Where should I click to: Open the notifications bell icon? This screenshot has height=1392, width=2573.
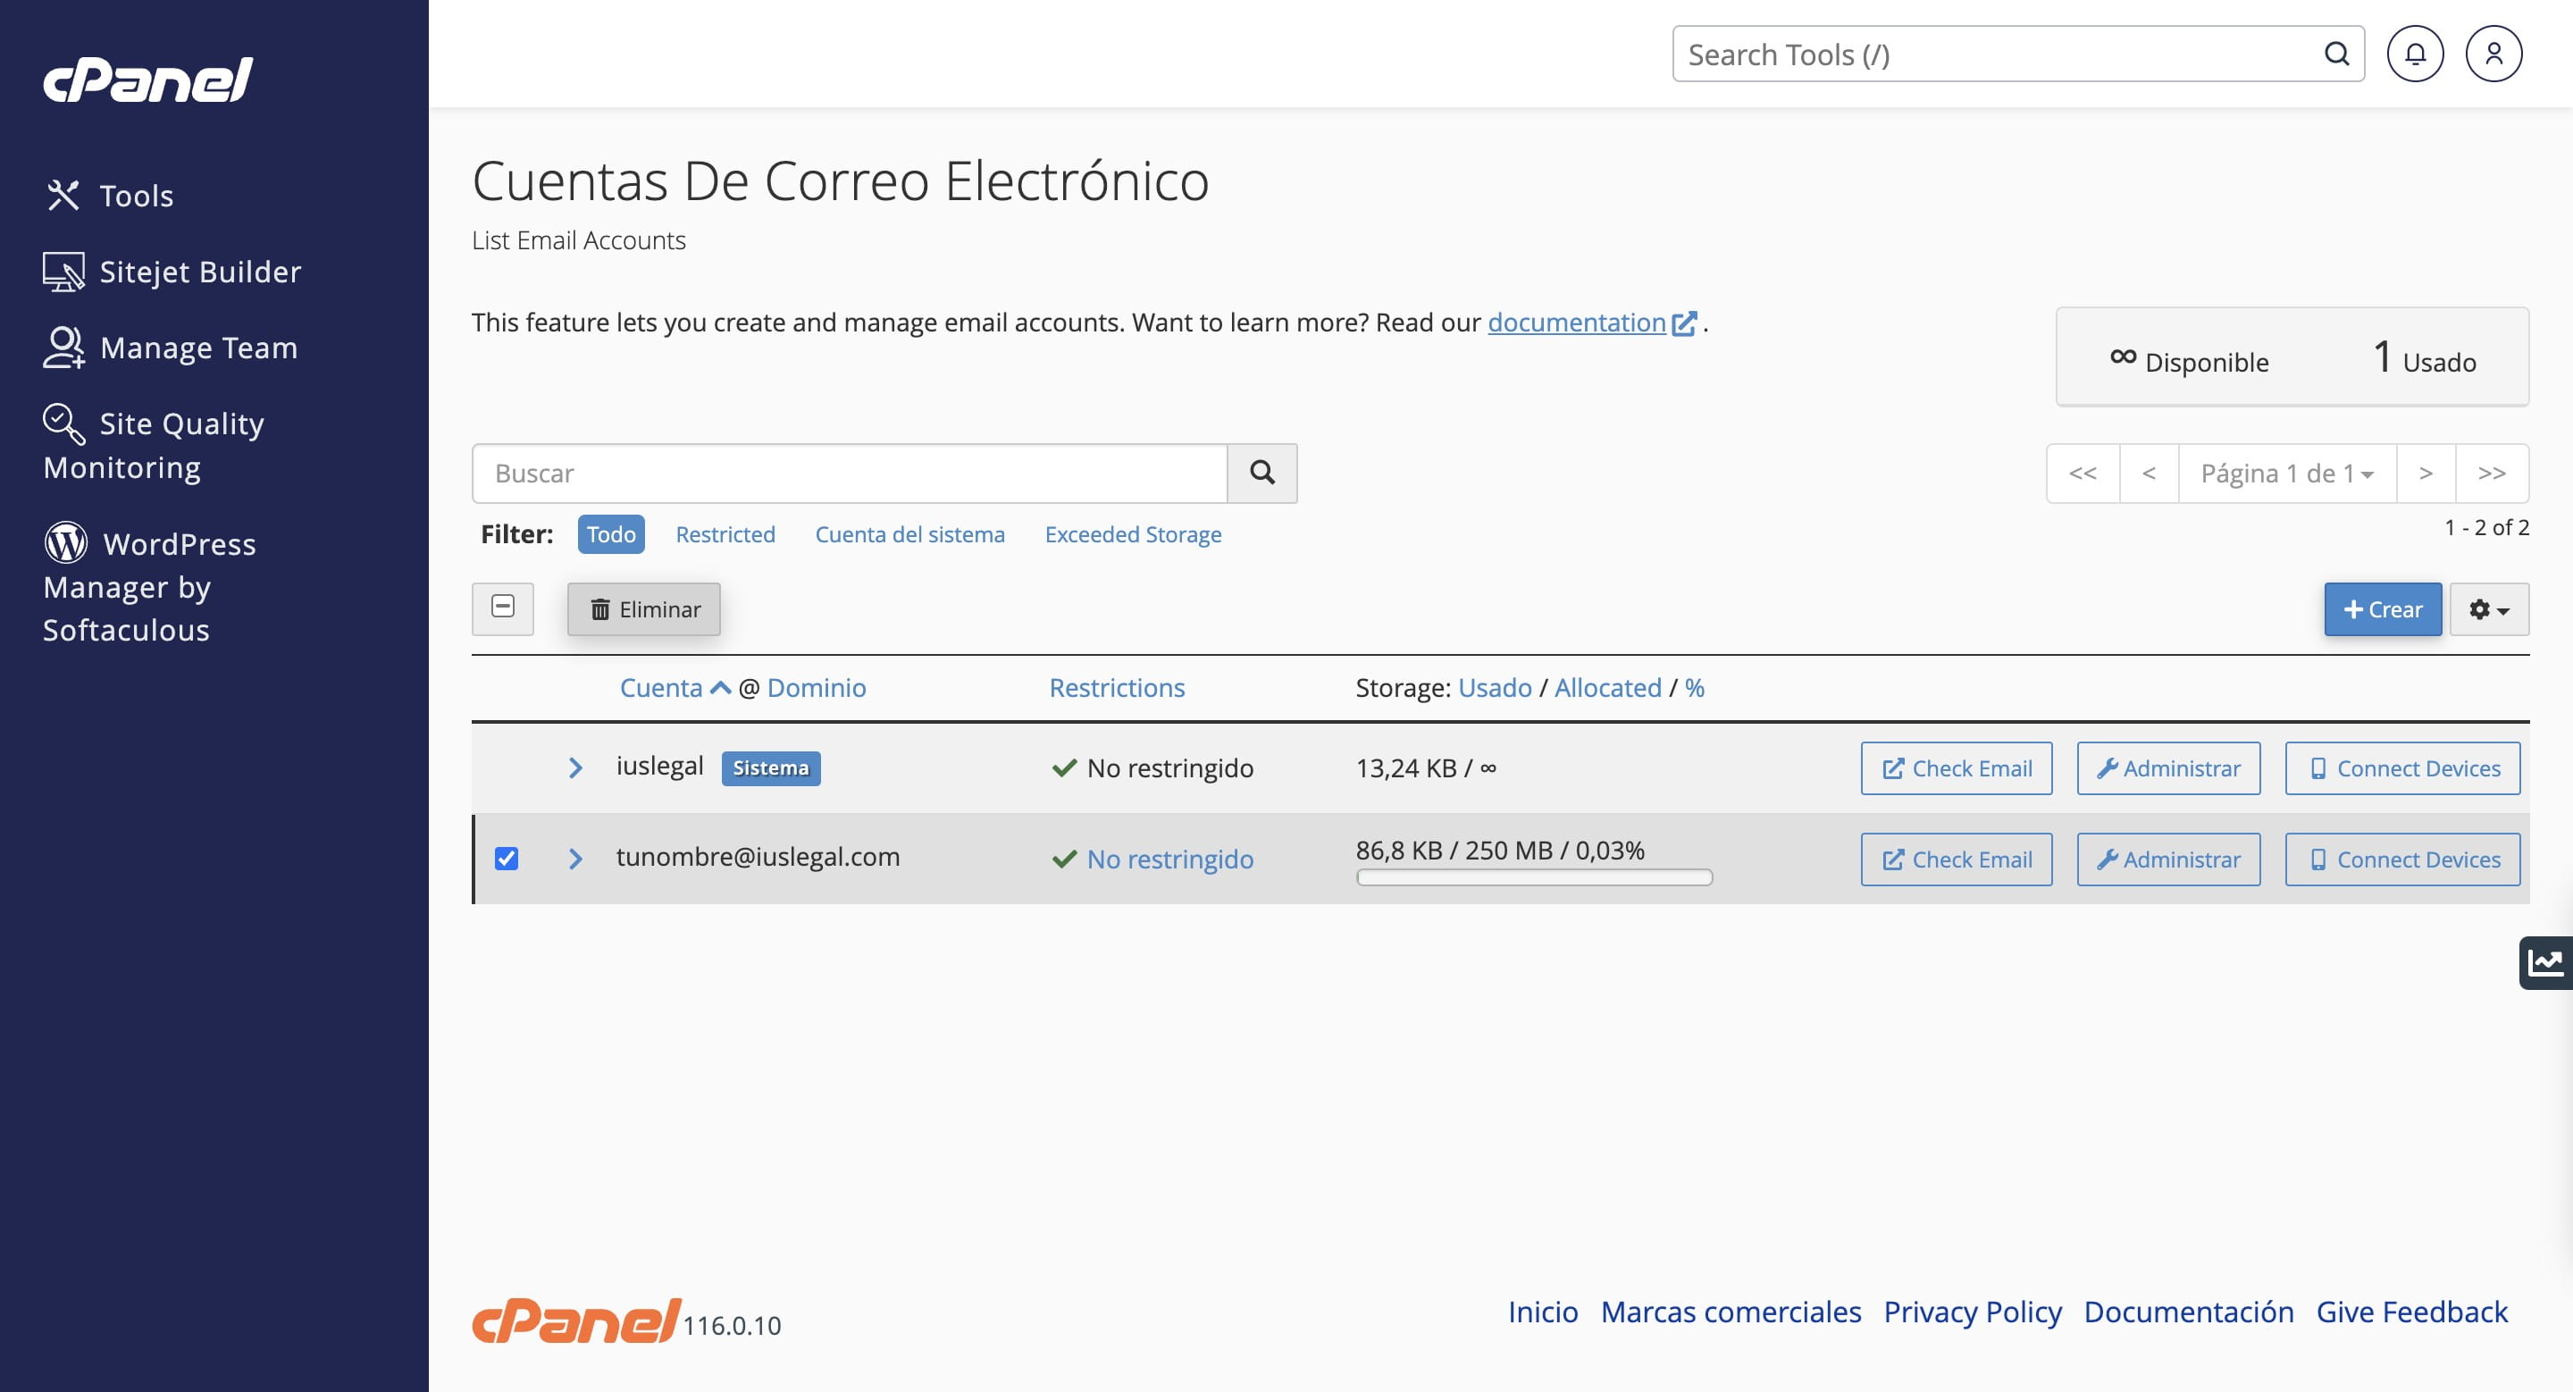[2414, 54]
